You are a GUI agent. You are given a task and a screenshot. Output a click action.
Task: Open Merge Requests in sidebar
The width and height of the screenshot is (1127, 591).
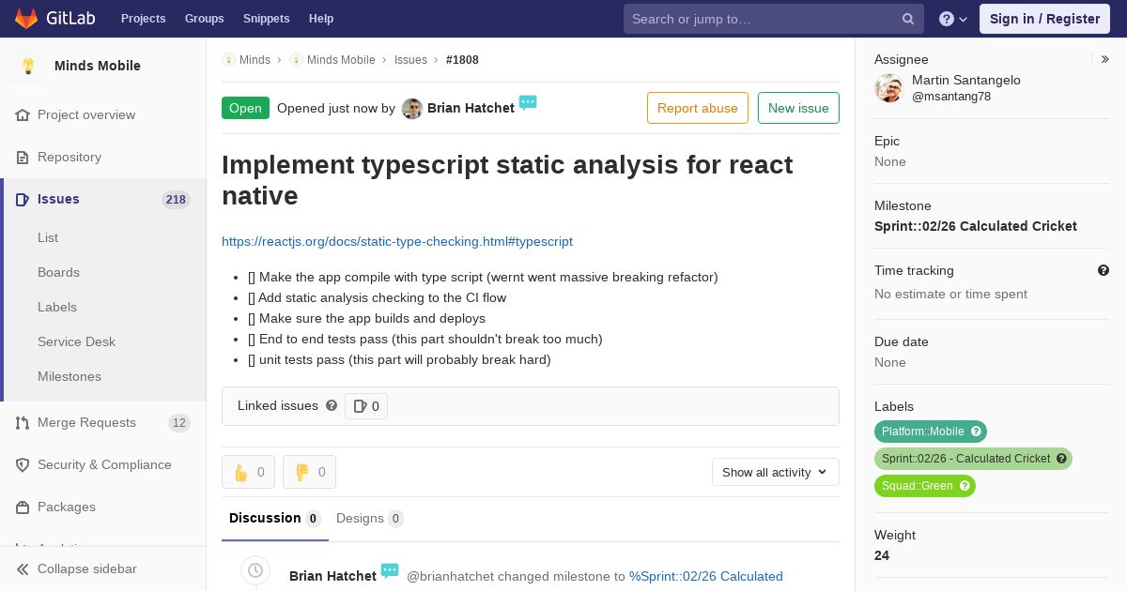pyautogui.click(x=86, y=422)
